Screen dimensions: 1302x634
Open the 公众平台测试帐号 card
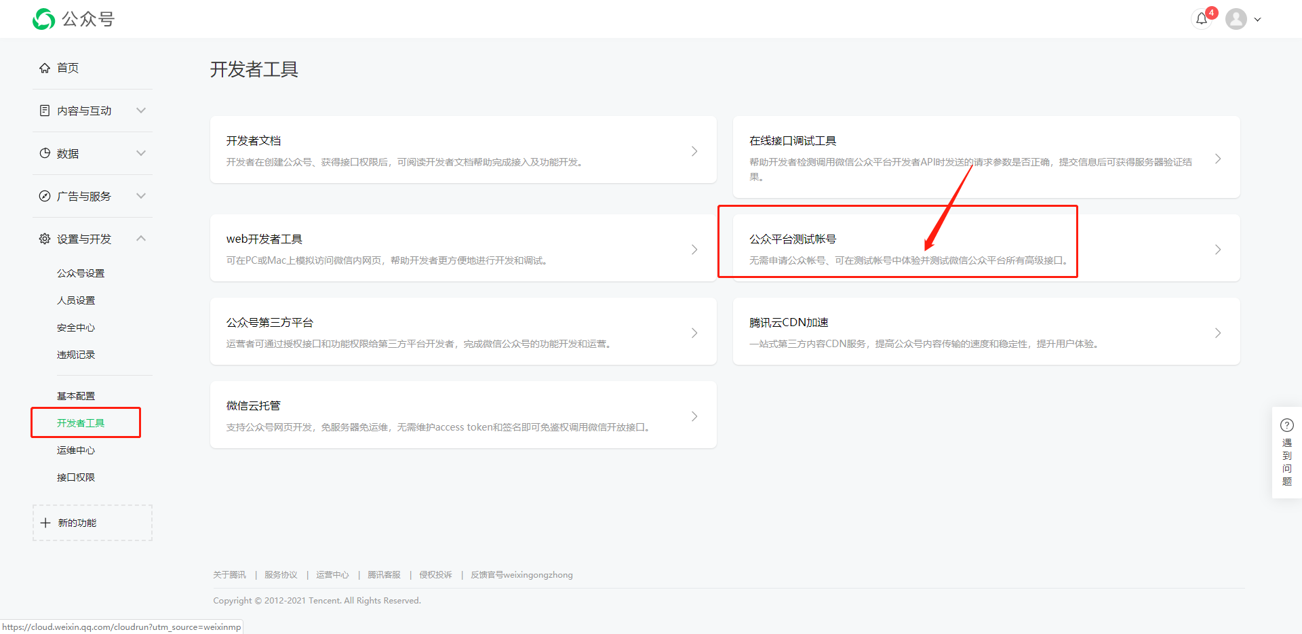click(987, 248)
